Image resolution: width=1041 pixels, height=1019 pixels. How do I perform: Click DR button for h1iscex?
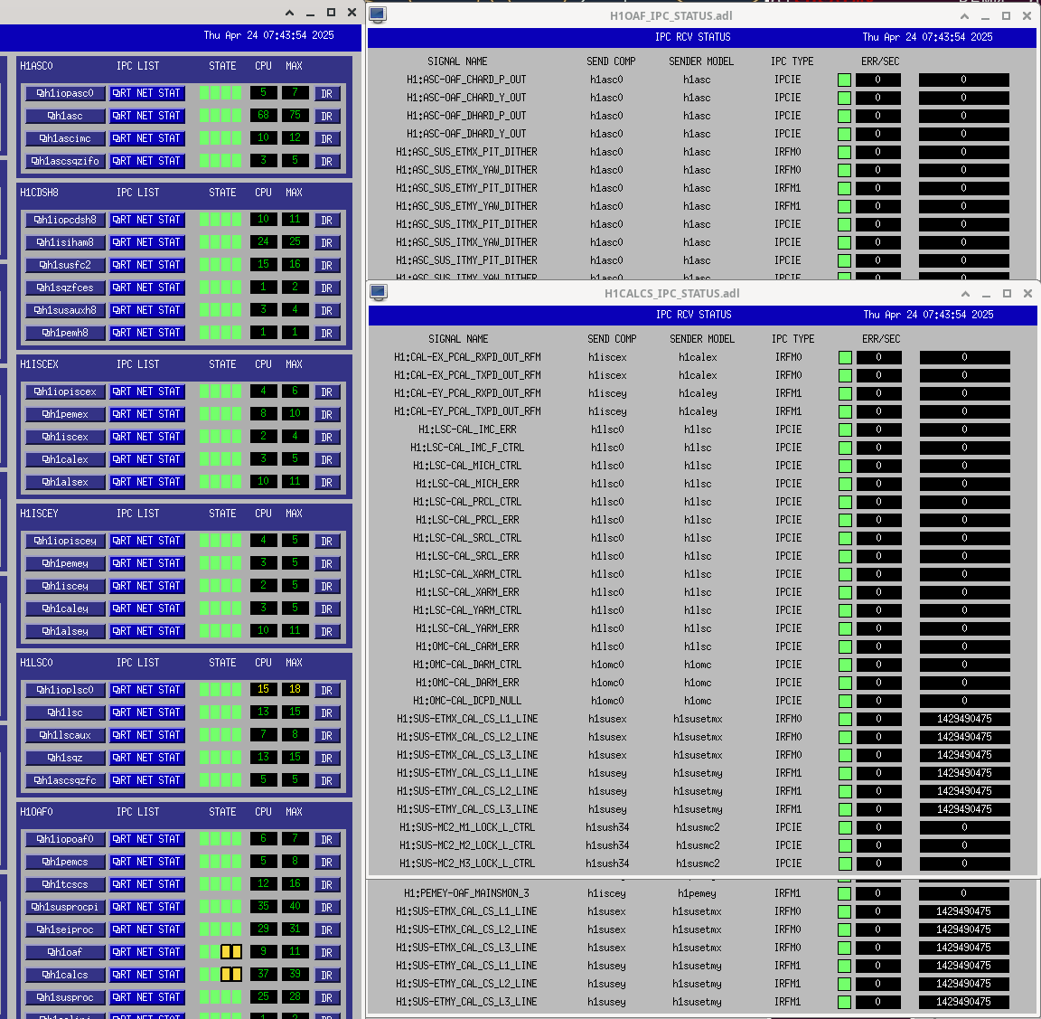coord(326,437)
